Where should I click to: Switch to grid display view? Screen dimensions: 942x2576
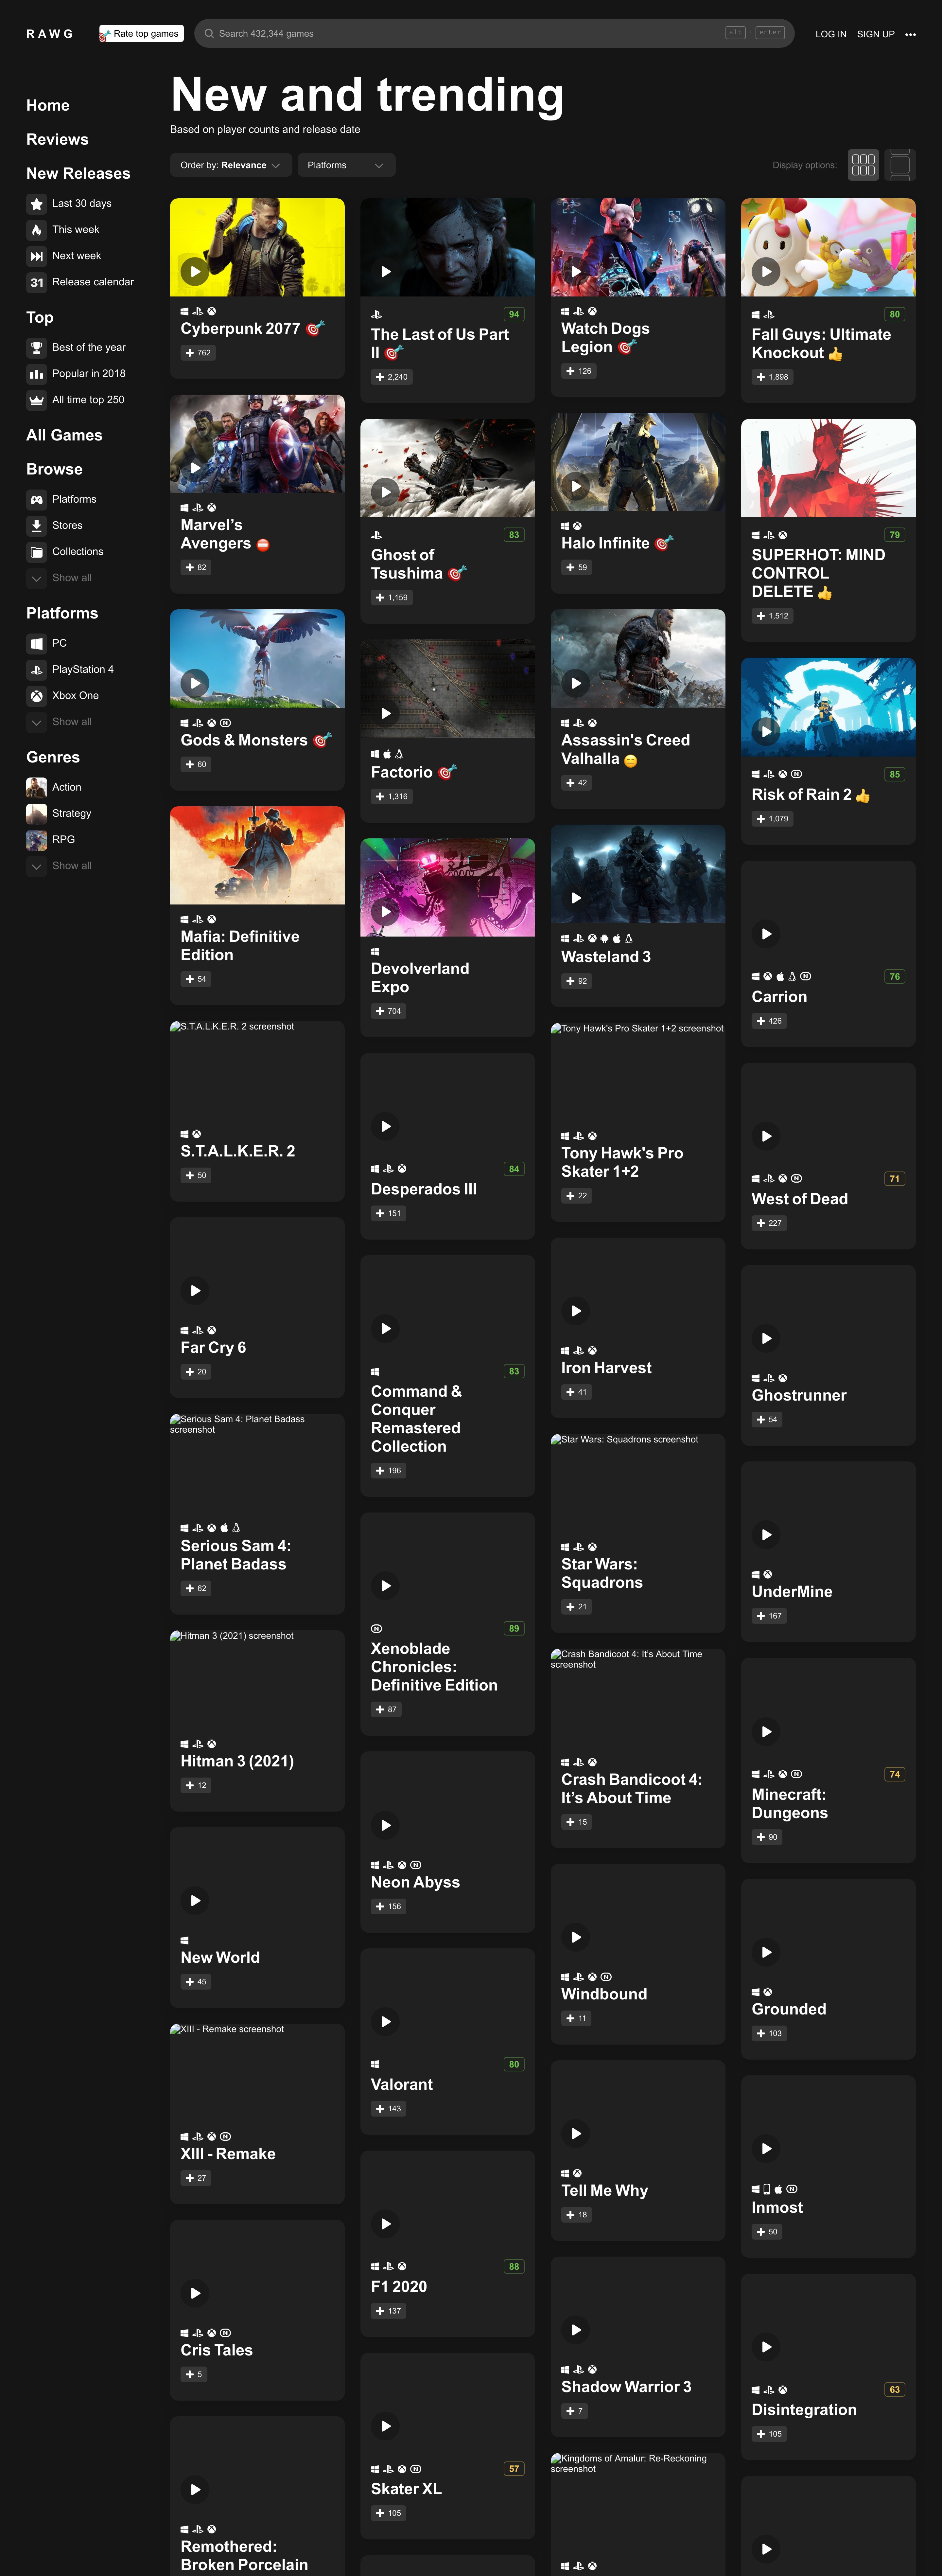coord(863,165)
